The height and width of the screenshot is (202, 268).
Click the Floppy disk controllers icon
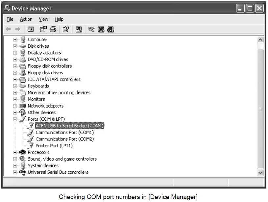click(23, 66)
